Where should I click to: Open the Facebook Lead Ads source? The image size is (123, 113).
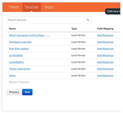[x=20, y=42]
